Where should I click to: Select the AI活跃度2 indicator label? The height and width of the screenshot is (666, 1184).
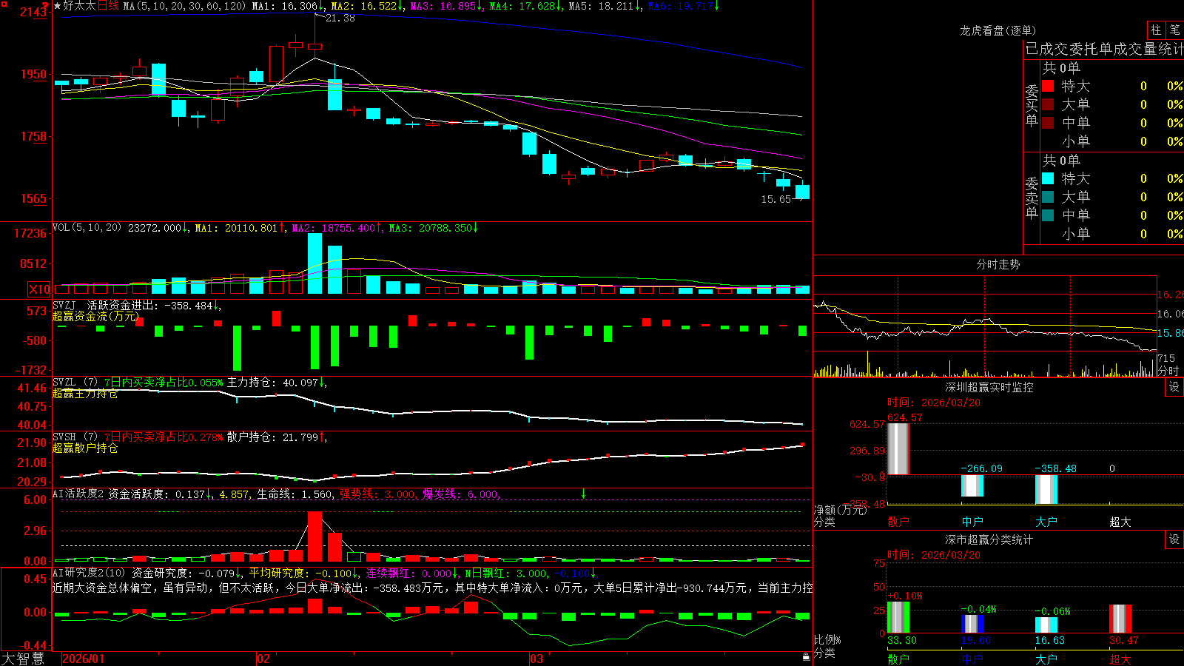coord(78,494)
